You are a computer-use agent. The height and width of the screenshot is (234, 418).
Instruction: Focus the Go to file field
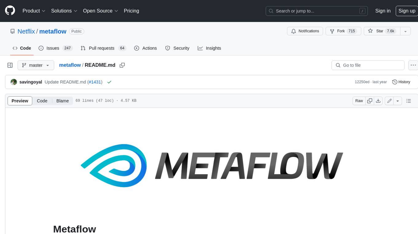pos(368,65)
